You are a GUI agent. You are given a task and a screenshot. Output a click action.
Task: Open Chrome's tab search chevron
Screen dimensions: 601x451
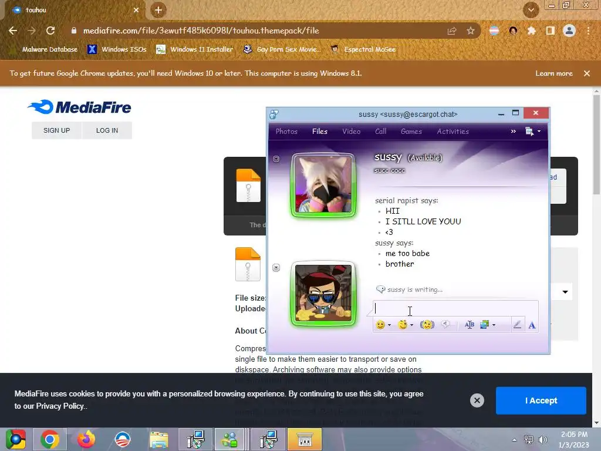coord(531,10)
